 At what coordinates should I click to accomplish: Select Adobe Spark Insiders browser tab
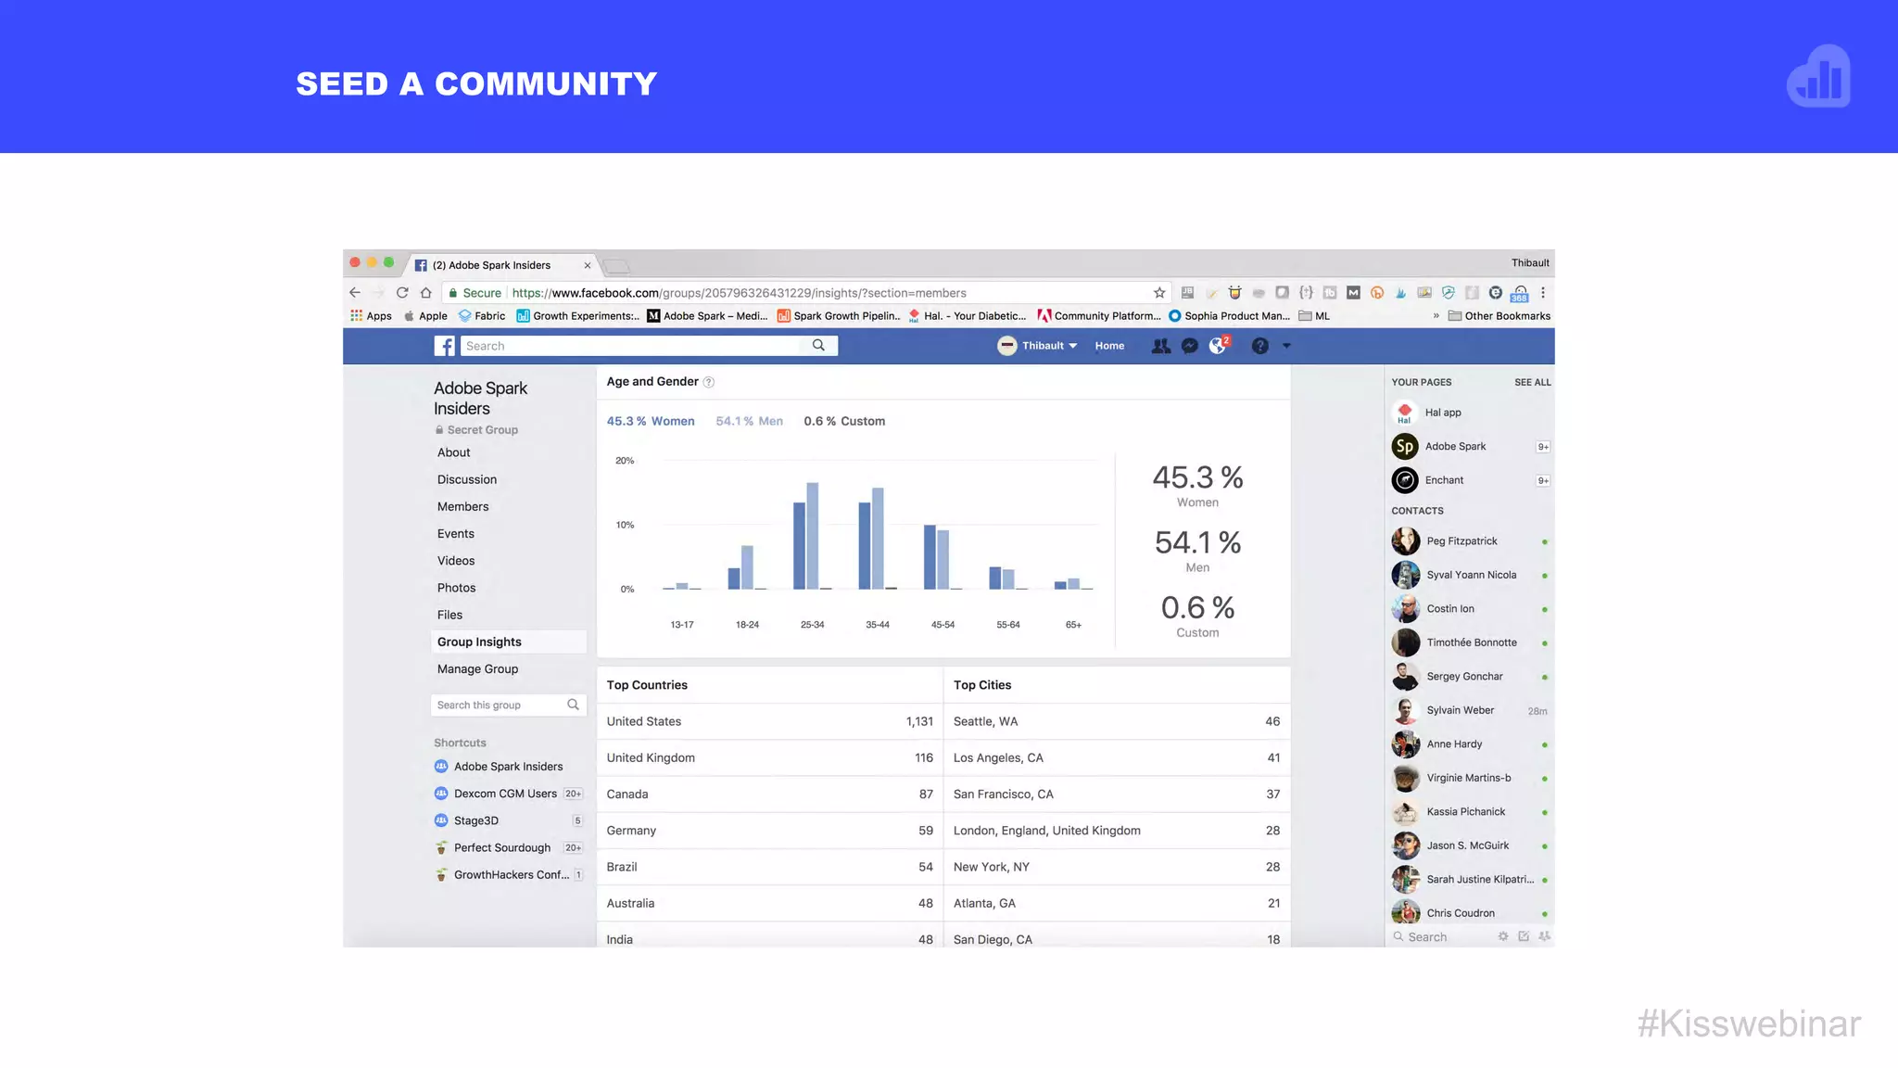tap(502, 265)
